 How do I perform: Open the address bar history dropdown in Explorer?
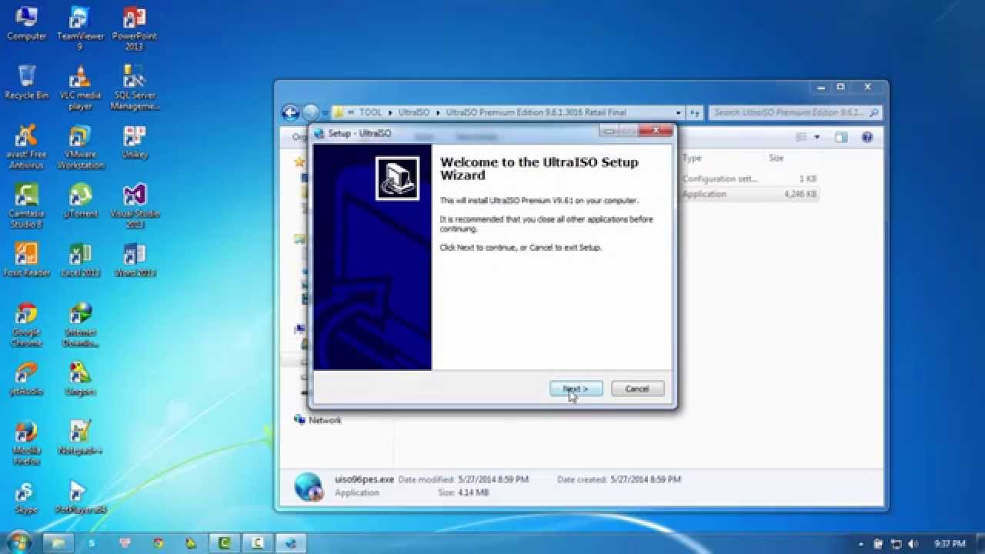tap(679, 113)
